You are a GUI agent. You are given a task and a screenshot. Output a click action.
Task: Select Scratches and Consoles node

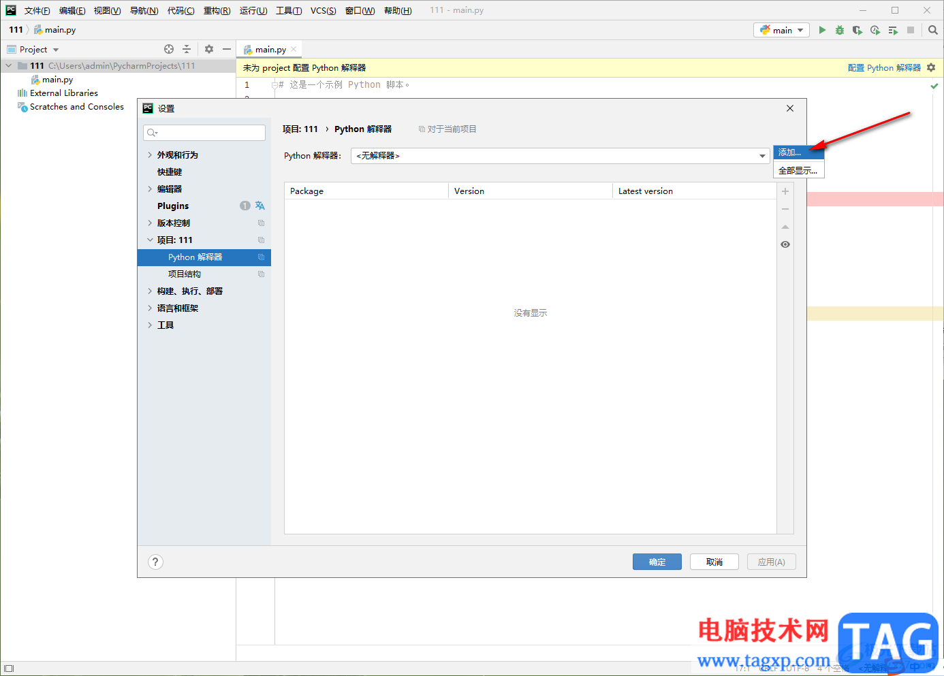point(76,107)
